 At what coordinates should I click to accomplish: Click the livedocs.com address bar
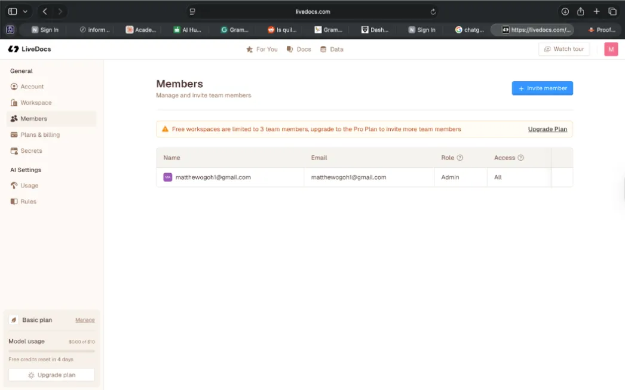point(312,11)
